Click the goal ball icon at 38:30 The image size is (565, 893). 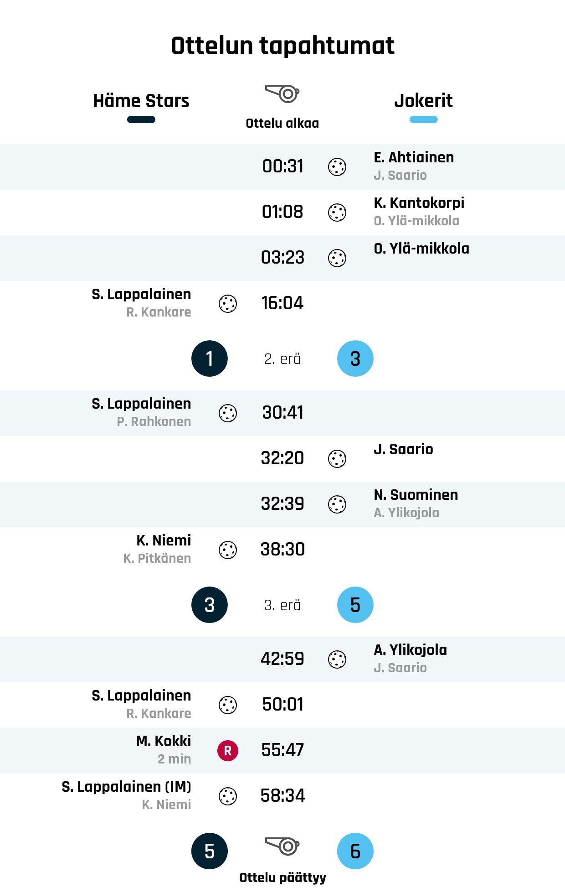[x=228, y=550]
